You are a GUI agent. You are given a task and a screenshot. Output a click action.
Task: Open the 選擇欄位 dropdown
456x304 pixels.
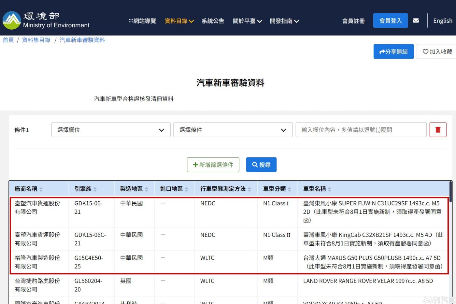coord(111,130)
